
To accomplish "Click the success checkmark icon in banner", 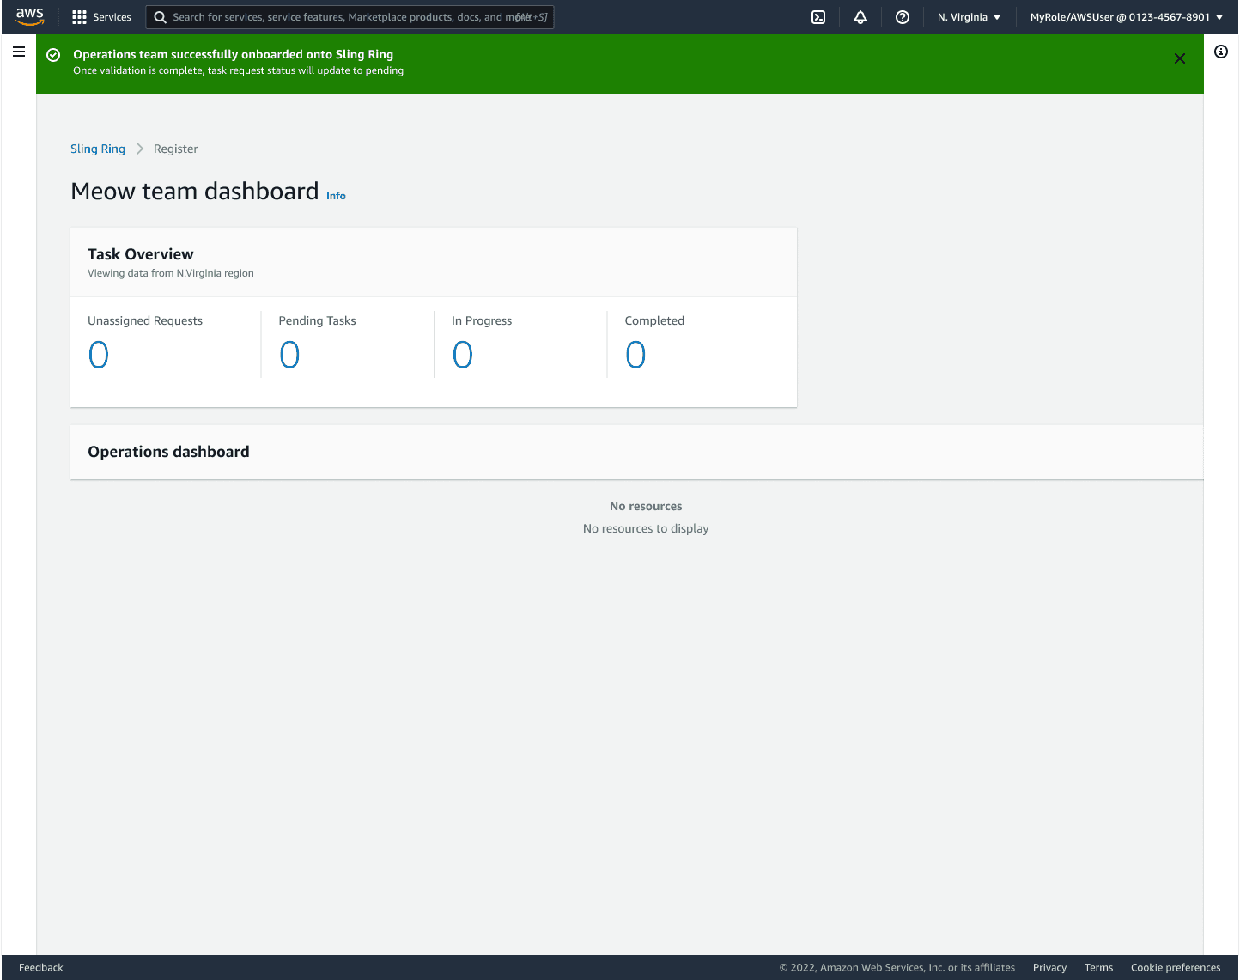I will (x=53, y=55).
